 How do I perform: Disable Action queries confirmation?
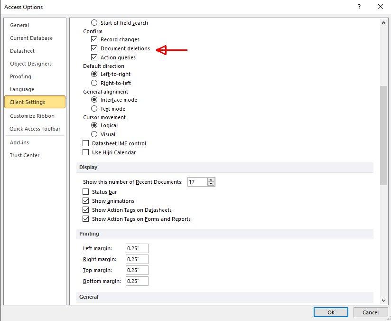click(94, 57)
